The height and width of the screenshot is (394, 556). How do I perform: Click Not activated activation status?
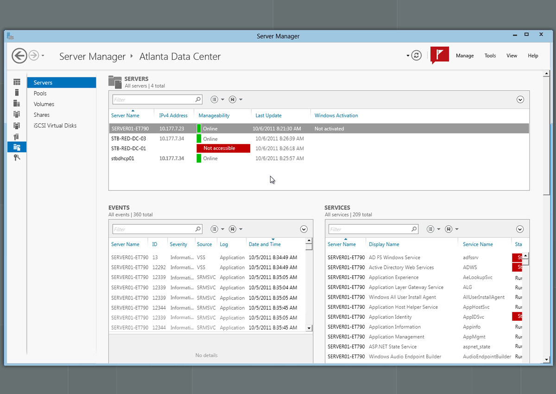tap(329, 129)
